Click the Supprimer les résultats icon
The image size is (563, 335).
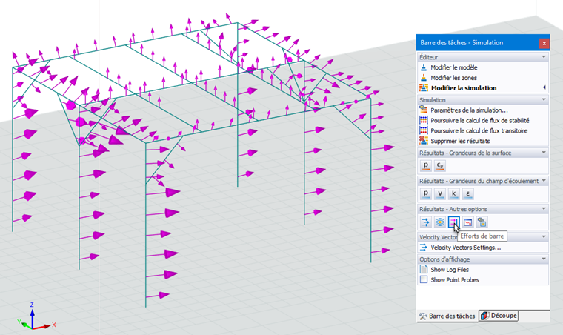point(424,141)
